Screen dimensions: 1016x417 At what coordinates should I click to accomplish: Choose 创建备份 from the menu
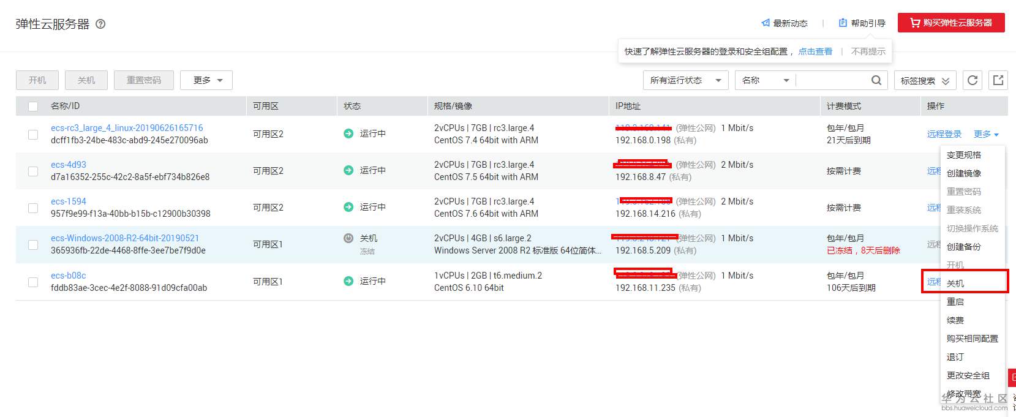coord(964,247)
